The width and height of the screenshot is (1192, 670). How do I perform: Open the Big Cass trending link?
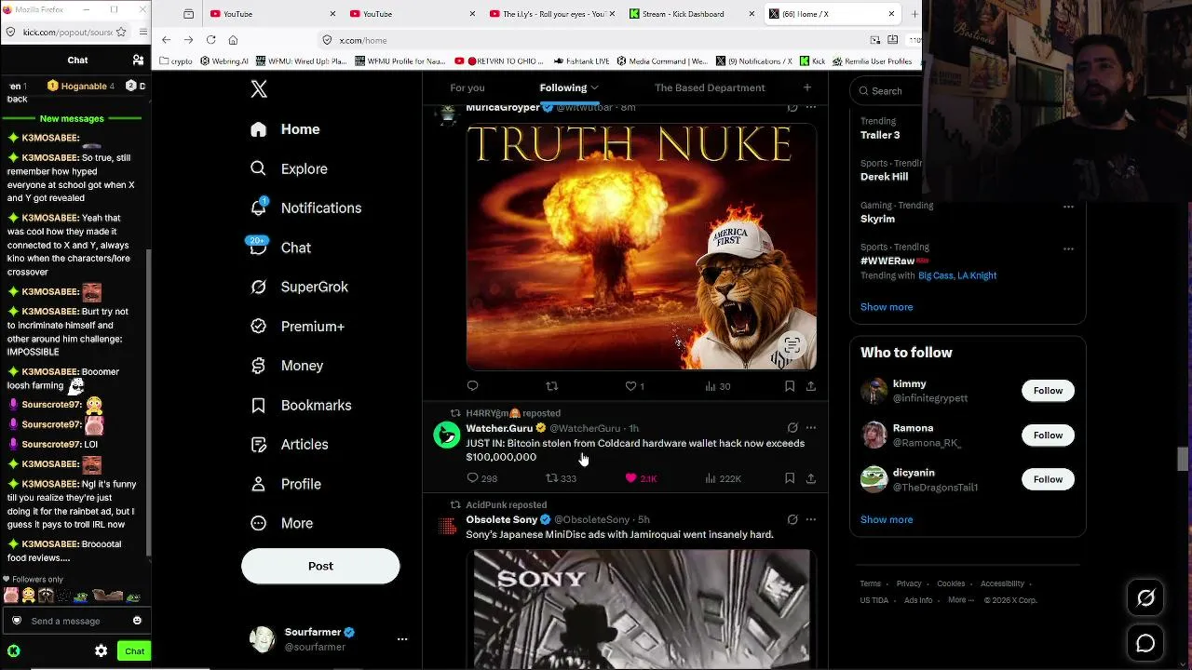[934, 275]
